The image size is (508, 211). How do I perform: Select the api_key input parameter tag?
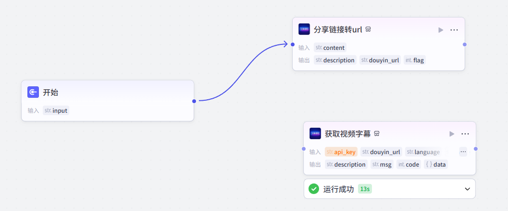click(x=341, y=152)
